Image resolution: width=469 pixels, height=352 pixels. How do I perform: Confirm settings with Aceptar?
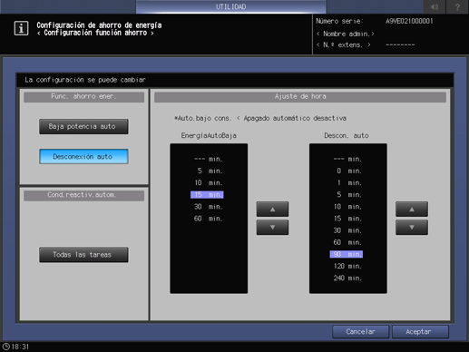(420, 332)
